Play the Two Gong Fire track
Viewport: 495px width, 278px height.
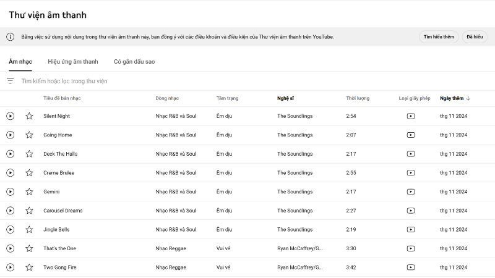click(x=10, y=267)
